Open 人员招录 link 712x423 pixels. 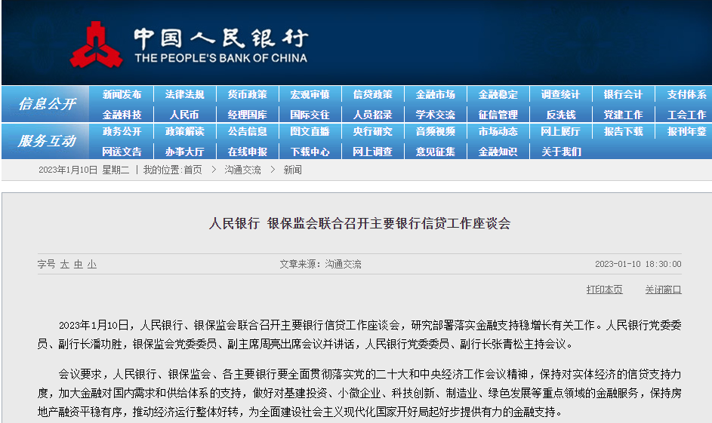(x=372, y=115)
